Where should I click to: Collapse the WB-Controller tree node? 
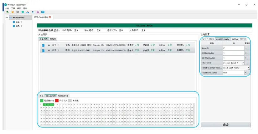7,18
